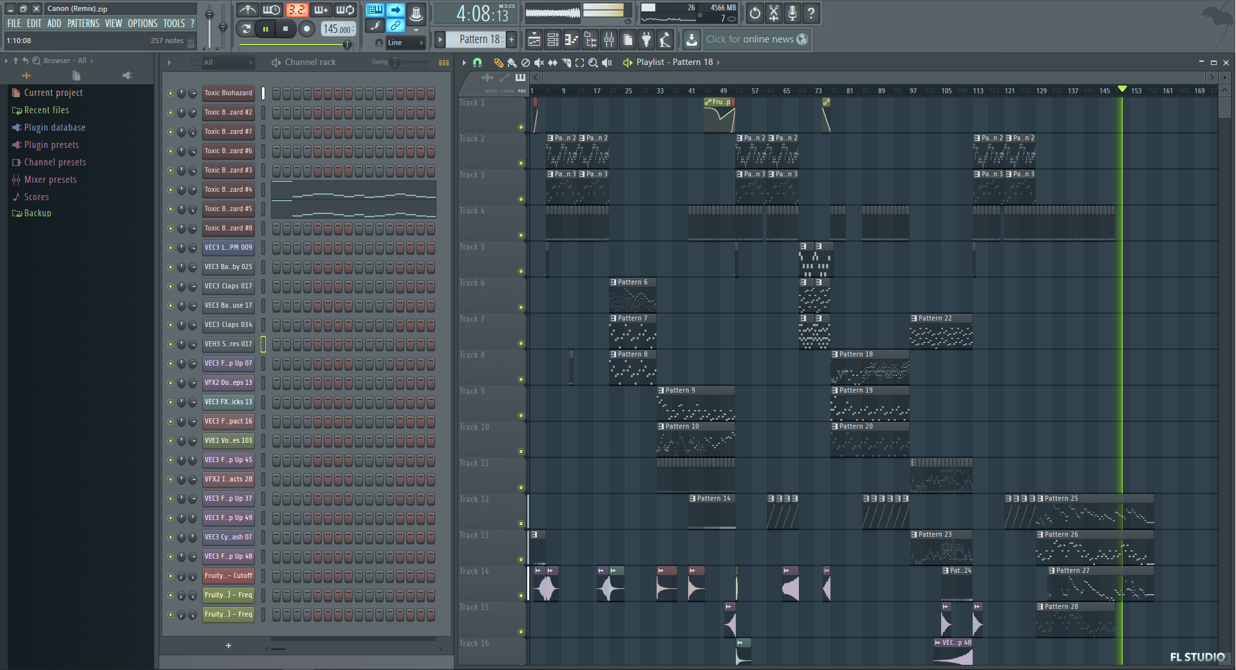1236x670 pixels.
Task: Open Current project in browser
Action: (x=46, y=93)
